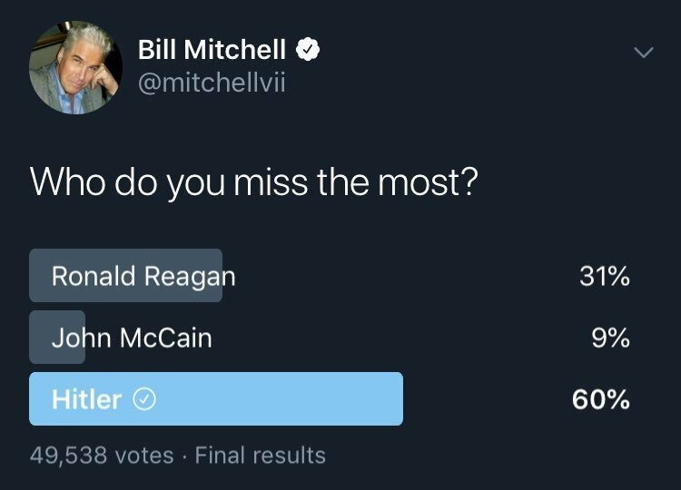Screen dimensions: 681x490
Task: Click the 60% result percentage
Action: coord(600,400)
